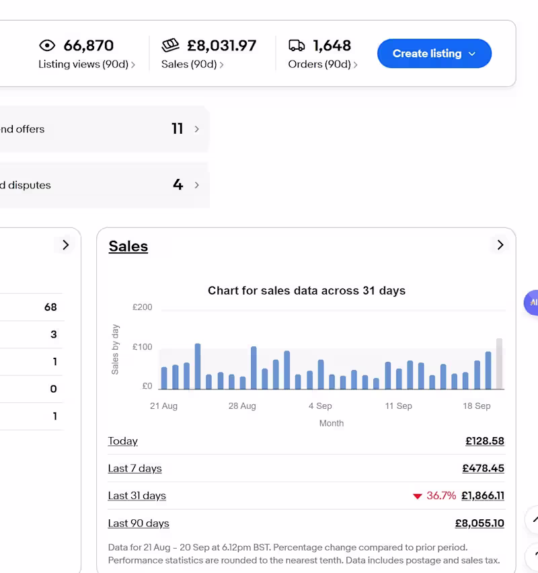Click the left card count 68

tap(50, 307)
